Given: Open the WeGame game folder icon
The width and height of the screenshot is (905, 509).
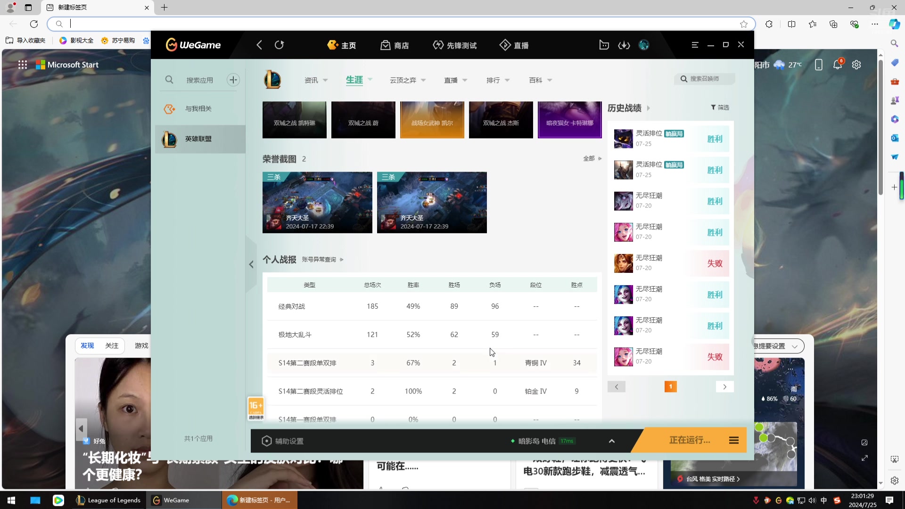Looking at the screenshot, I should coord(604,45).
